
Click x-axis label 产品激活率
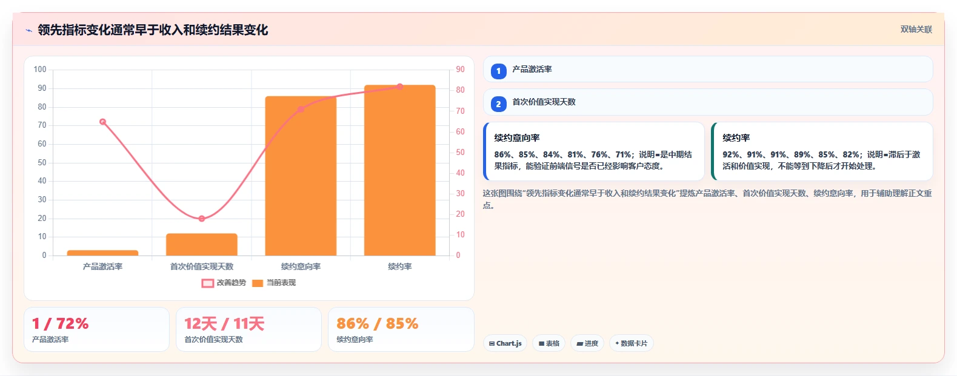click(102, 266)
